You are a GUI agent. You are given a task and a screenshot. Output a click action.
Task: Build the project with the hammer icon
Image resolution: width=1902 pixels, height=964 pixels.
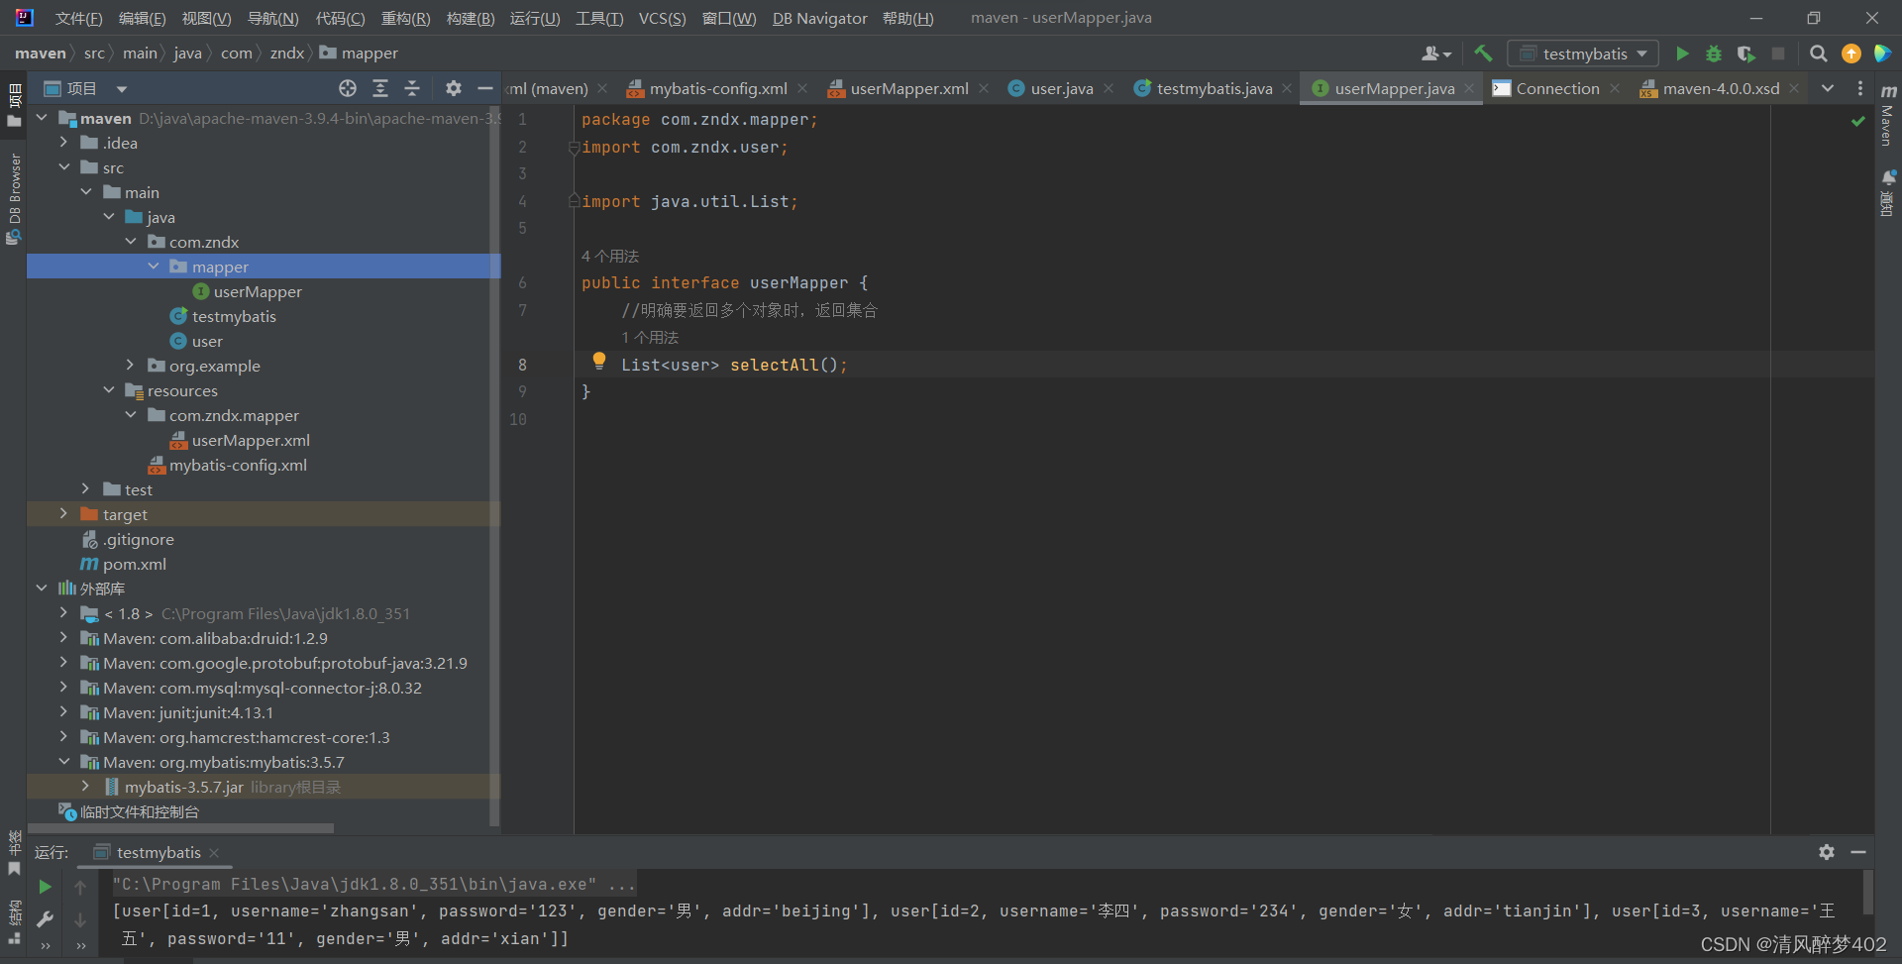1483,54
